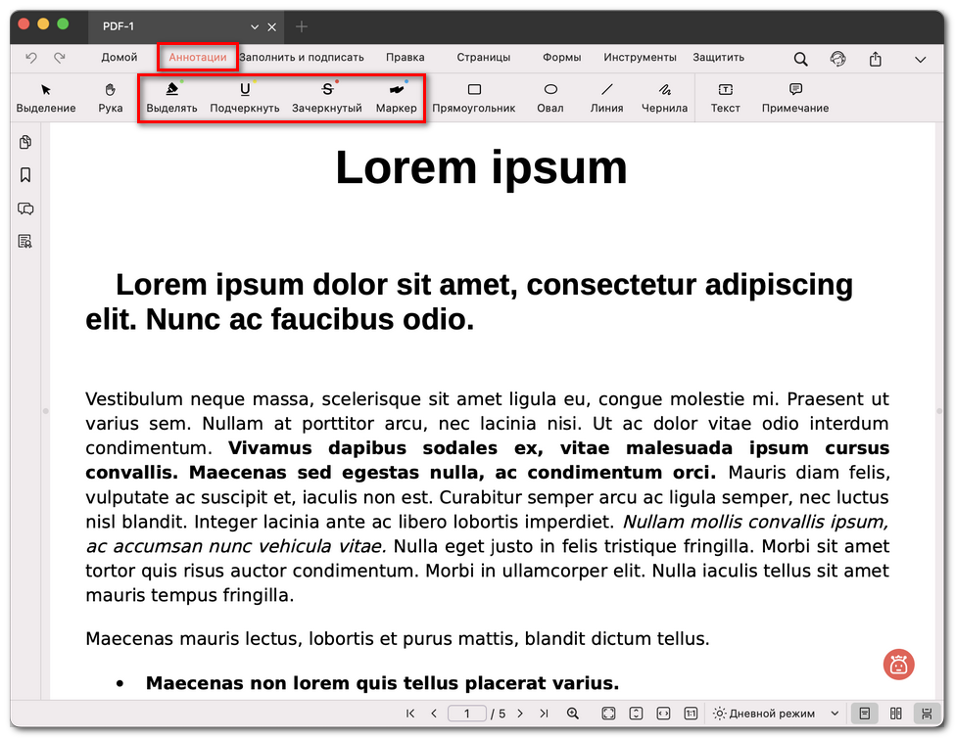This screenshot has height=738, width=955.
Task: Switch to two-page view layout
Action: click(895, 714)
